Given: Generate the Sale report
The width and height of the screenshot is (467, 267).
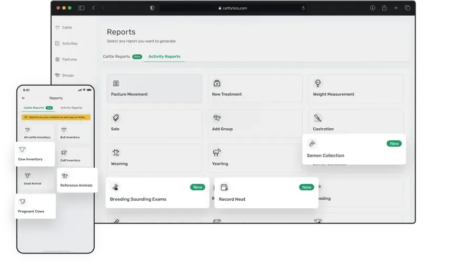Looking at the screenshot, I should coord(154,123).
